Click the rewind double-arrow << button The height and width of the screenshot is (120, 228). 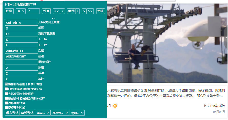click(56, 11)
